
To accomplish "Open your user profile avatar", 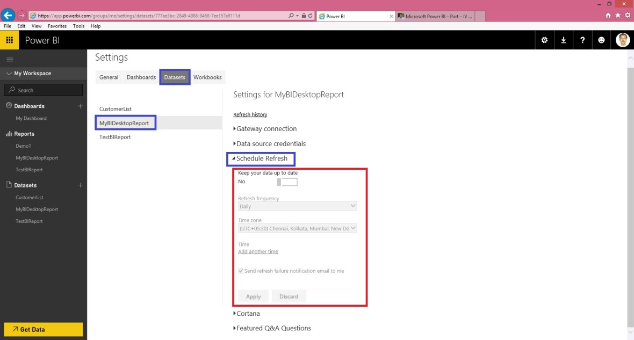I will 622,40.
